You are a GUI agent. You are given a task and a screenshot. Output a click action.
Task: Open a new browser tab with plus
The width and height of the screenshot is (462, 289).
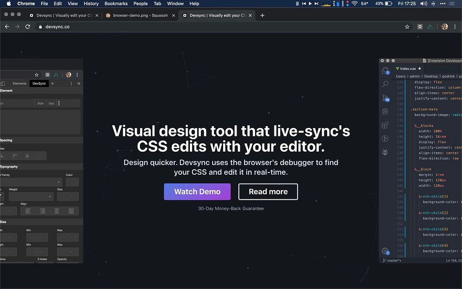tap(262, 15)
